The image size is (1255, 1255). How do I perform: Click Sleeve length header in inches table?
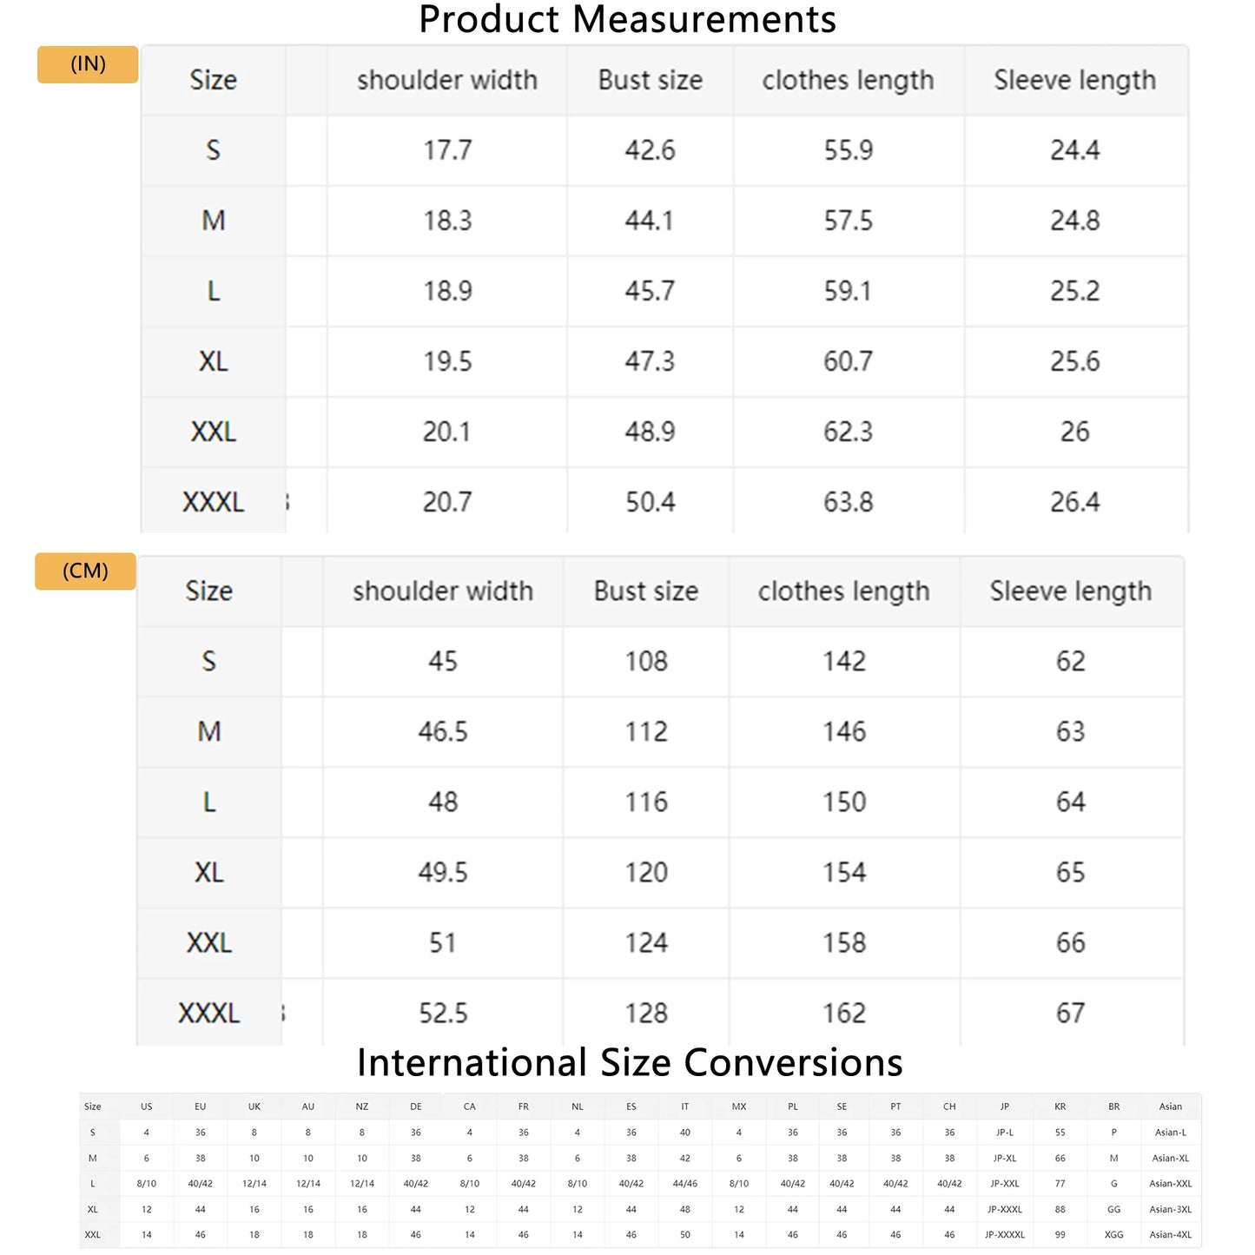[1074, 80]
